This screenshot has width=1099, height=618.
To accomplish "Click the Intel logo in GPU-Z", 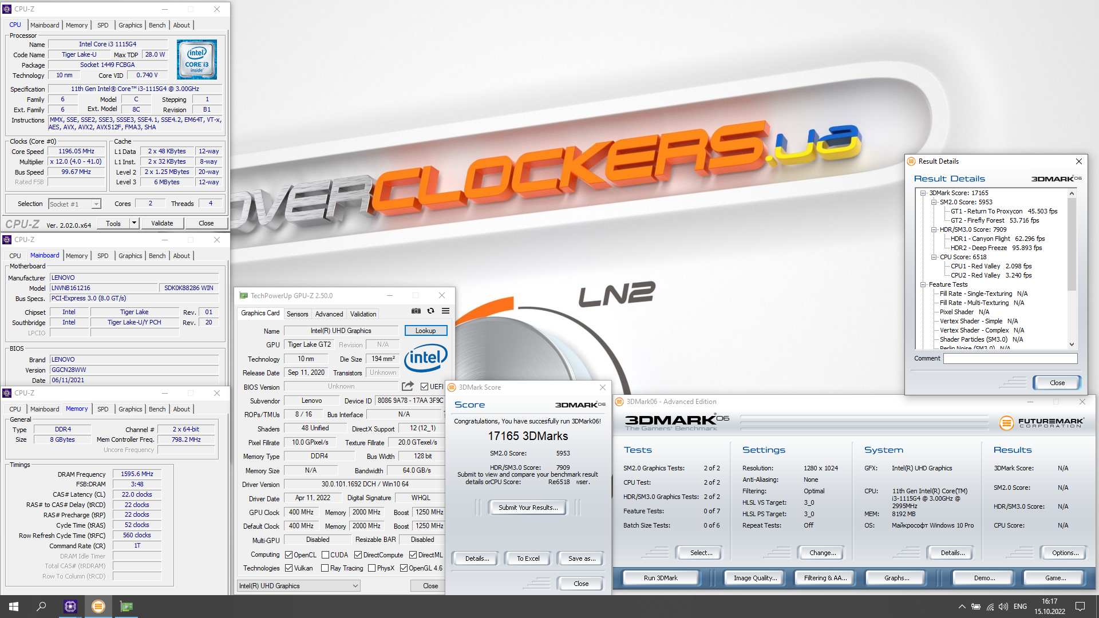I will point(425,357).
